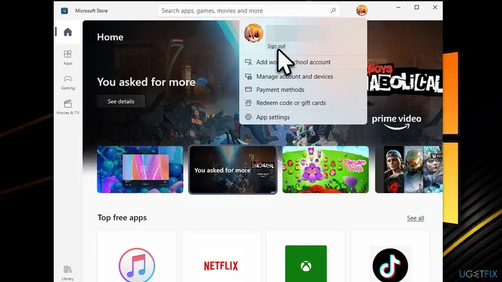Open App settings from the menu
Image resolution: width=502 pixels, height=282 pixels.
[x=303, y=117]
